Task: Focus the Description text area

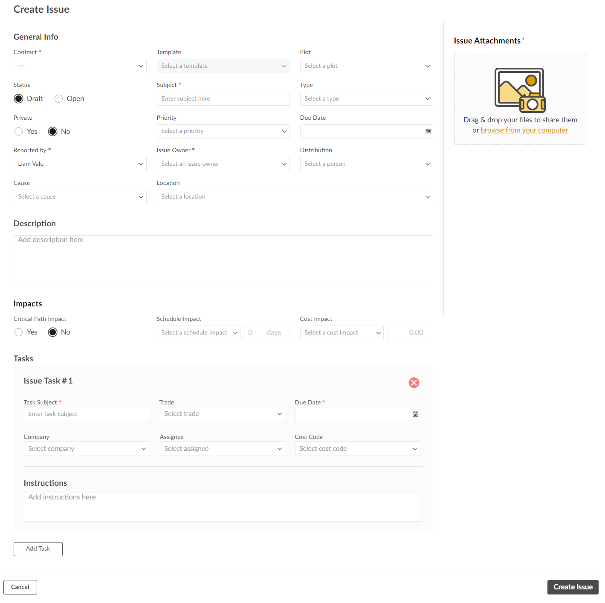Action: pyautogui.click(x=223, y=260)
